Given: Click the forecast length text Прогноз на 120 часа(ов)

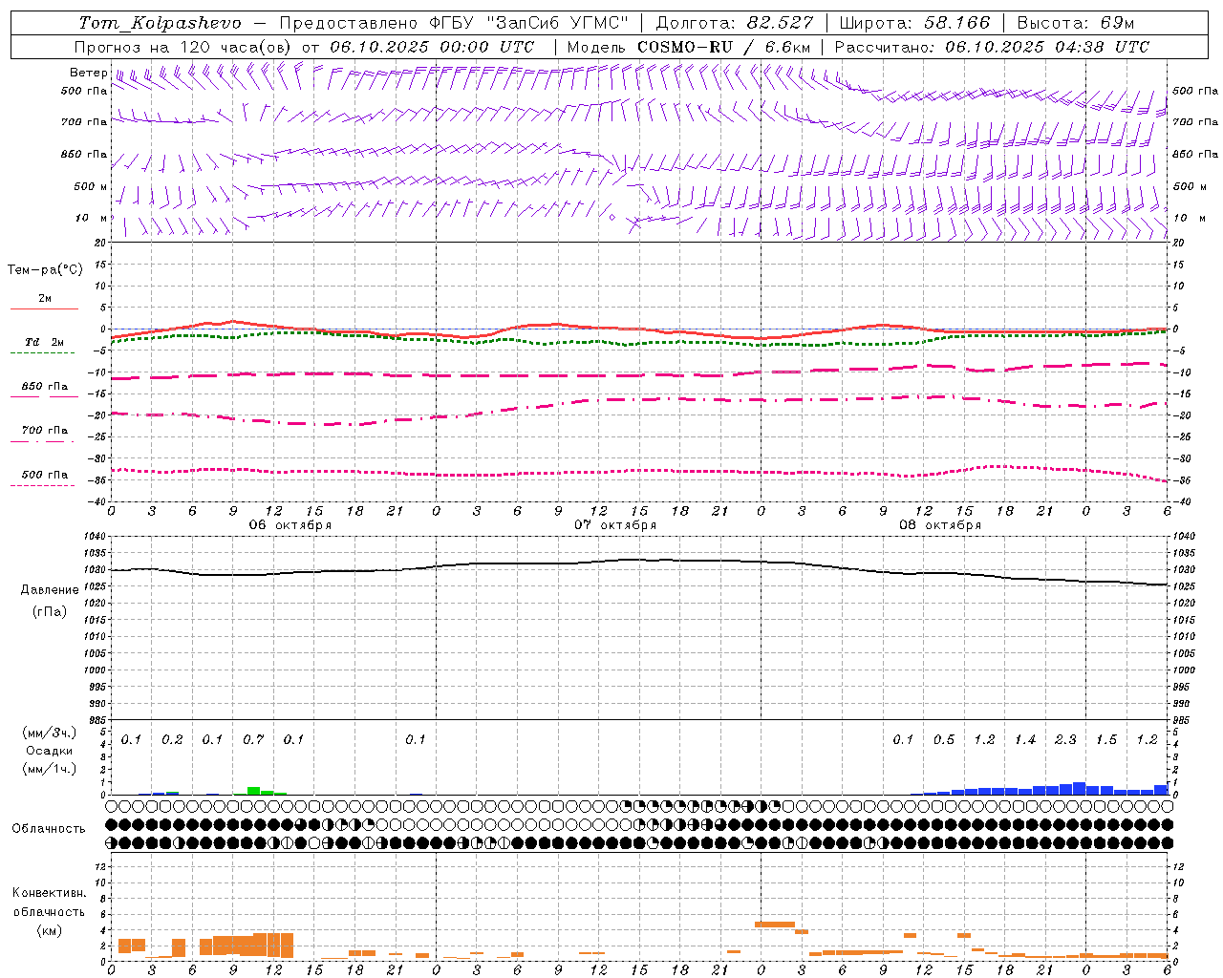Looking at the screenshot, I should tap(184, 47).
